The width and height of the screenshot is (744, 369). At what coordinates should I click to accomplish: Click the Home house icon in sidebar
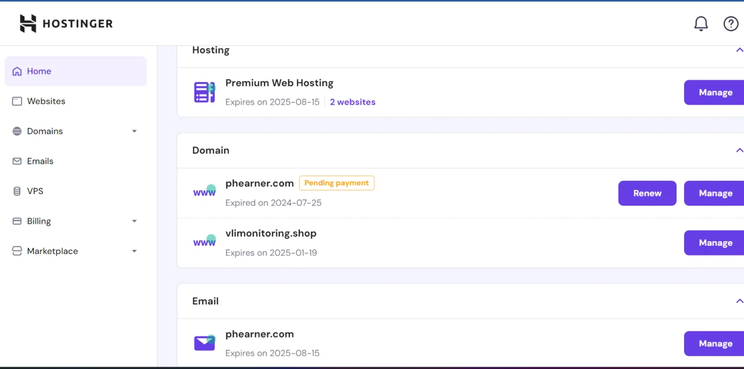(x=17, y=71)
